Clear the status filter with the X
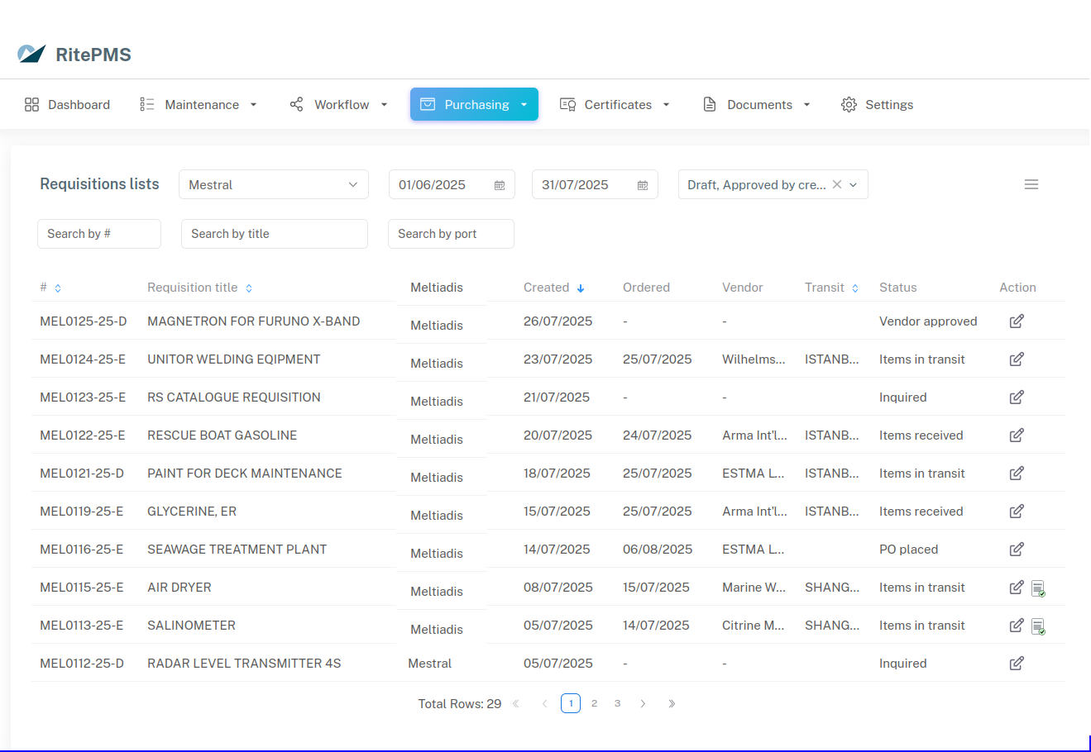Image resolution: width=1091 pixels, height=752 pixels. click(838, 184)
